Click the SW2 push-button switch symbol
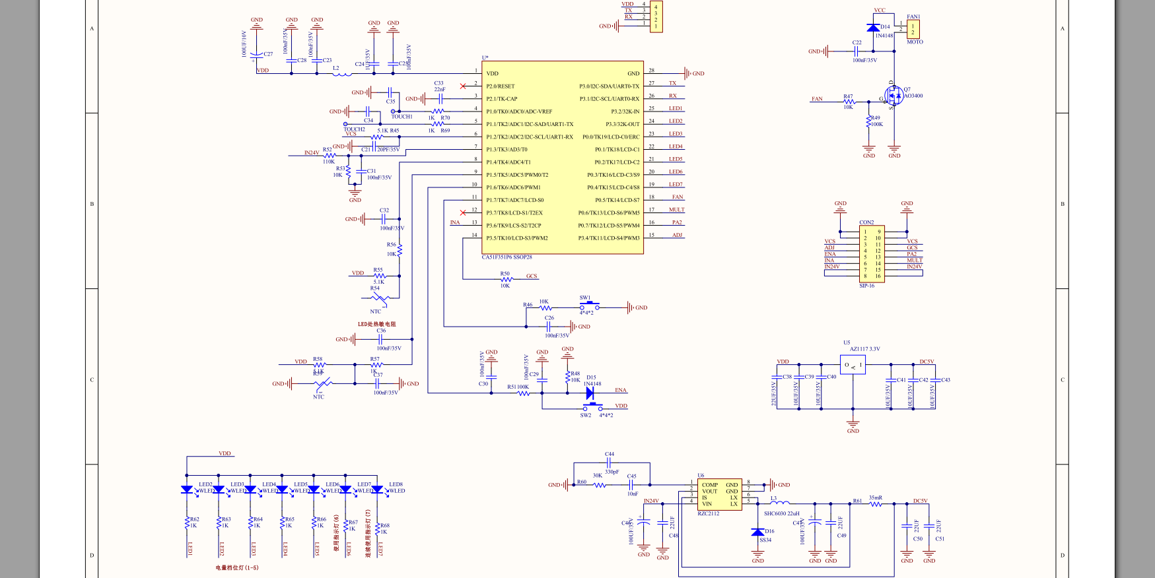This screenshot has height=578, width=1155. tap(592, 407)
